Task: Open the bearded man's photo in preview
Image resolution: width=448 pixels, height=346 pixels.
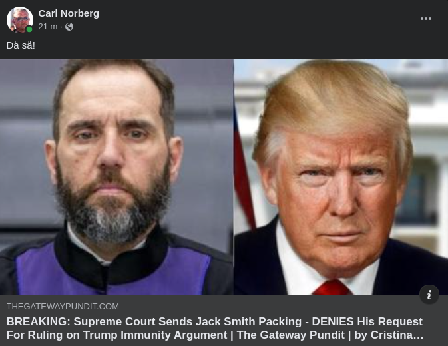Action: [116, 177]
